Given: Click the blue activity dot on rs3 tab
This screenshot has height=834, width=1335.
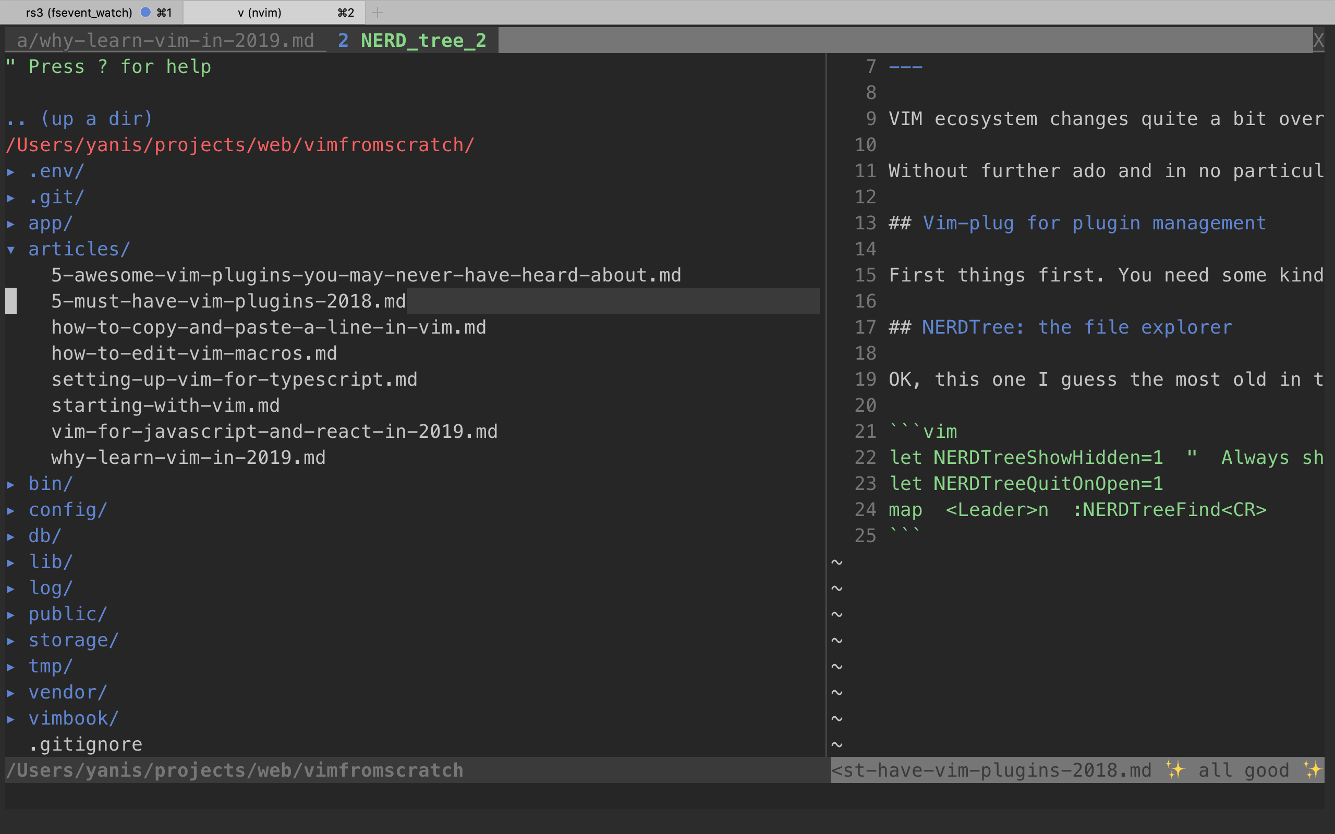Looking at the screenshot, I should (x=145, y=12).
